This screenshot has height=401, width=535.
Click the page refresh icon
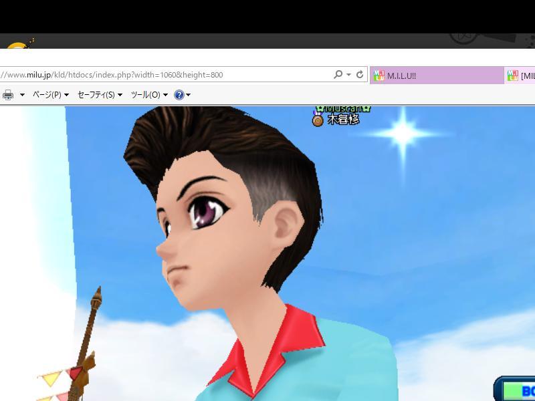point(360,75)
